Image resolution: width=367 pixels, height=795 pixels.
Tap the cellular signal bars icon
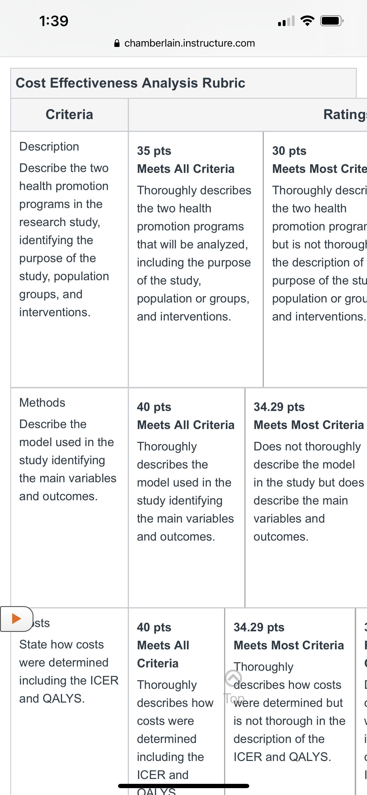286,21
